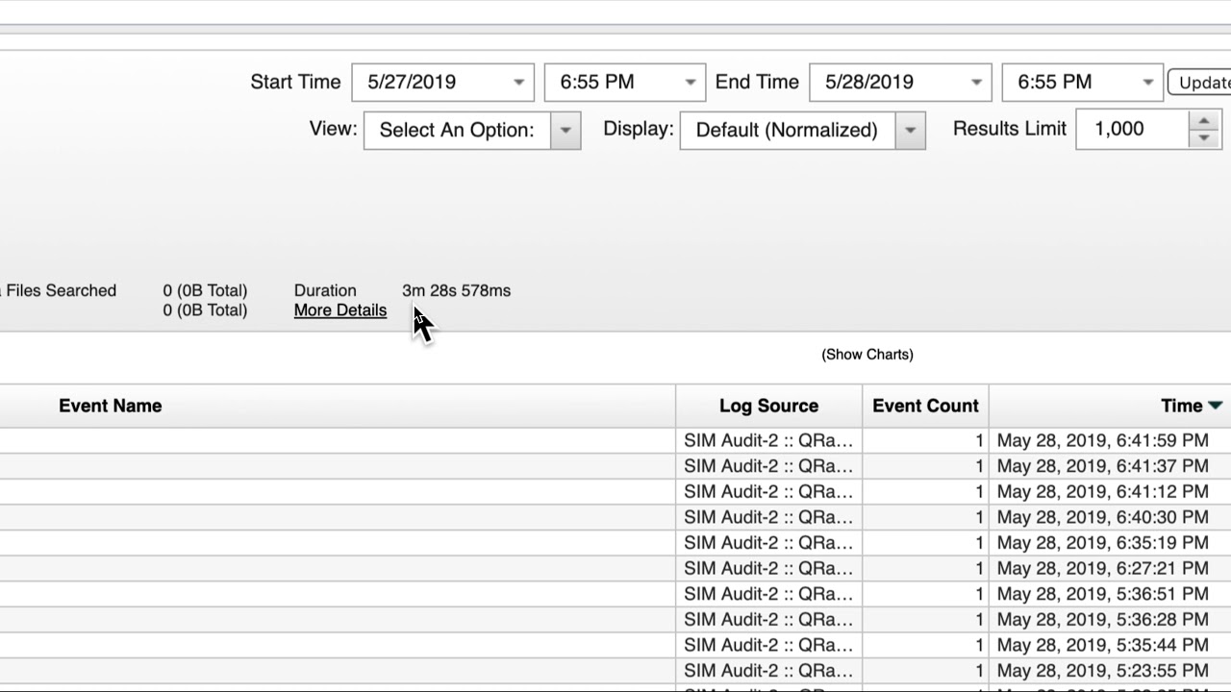Open the More Details link
Viewport: 1231px width, 692px height.
coord(340,310)
